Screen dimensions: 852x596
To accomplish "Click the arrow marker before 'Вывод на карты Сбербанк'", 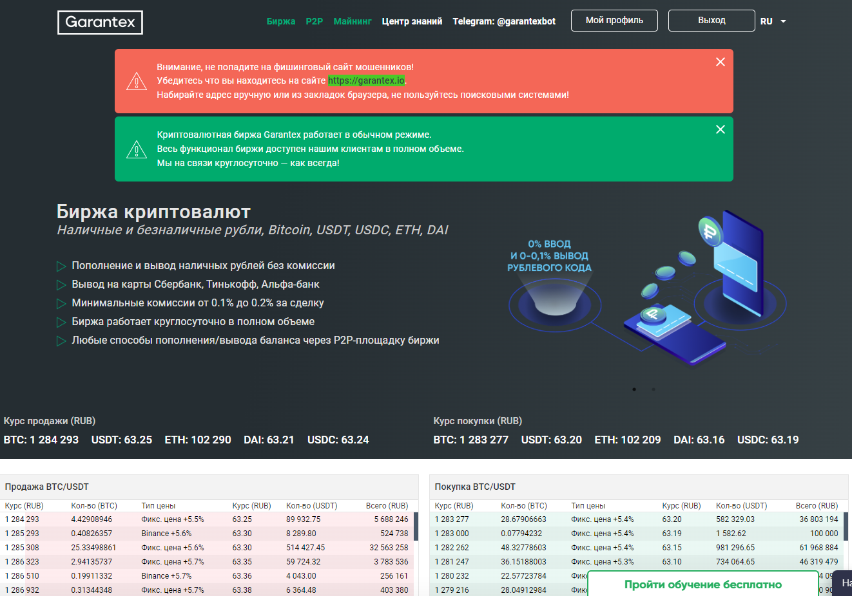I will [62, 284].
